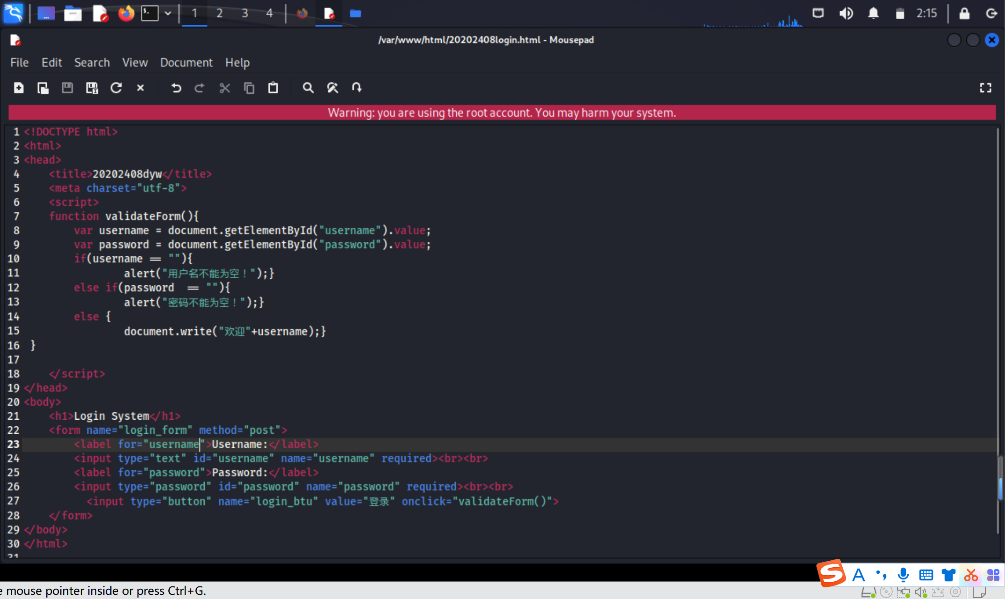Expand the terminal dropdown arrow
This screenshot has height=599, width=1005.
pyautogui.click(x=168, y=14)
